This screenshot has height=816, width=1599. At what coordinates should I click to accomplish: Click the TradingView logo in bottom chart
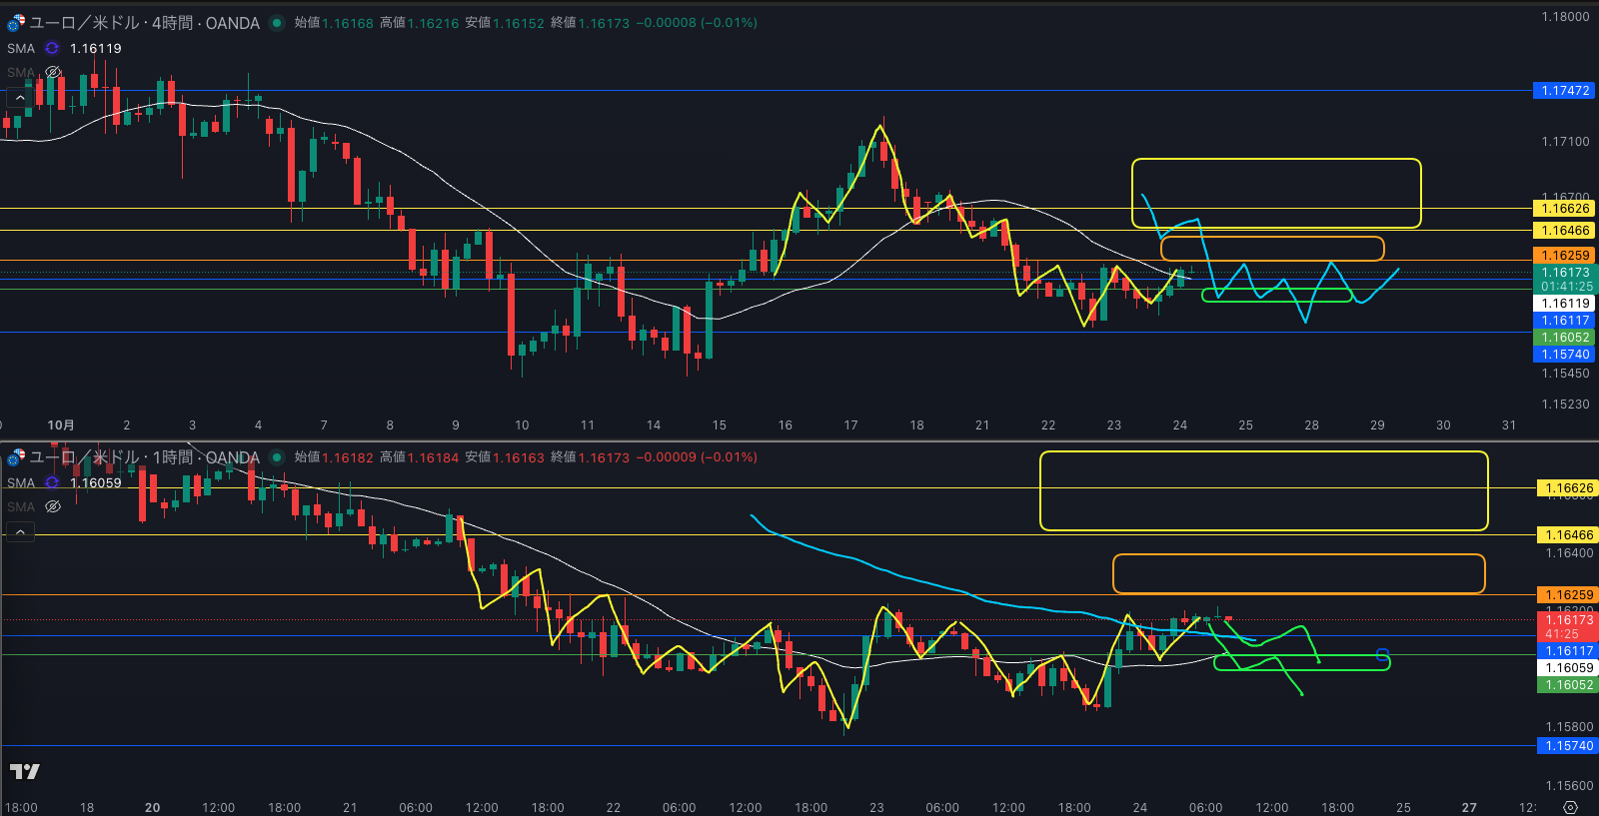coord(24,771)
